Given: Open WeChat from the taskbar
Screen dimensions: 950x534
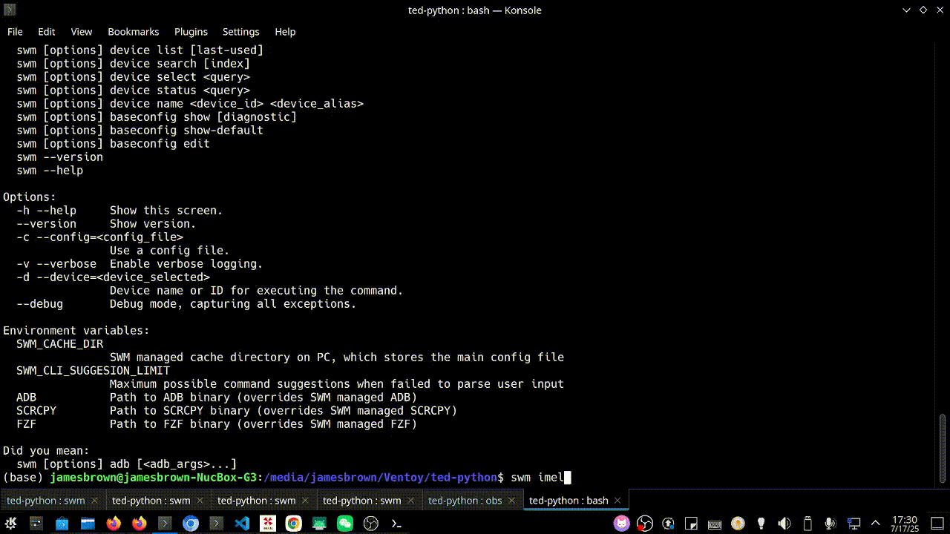Looking at the screenshot, I should click(x=344, y=524).
